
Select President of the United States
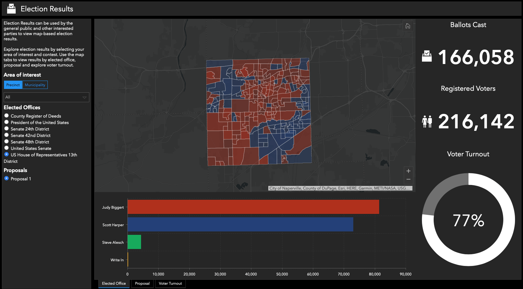pos(6,122)
